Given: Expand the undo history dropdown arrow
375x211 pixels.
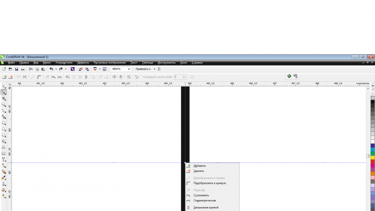Looking at the screenshot, I should pyautogui.click(x=56, y=69).
